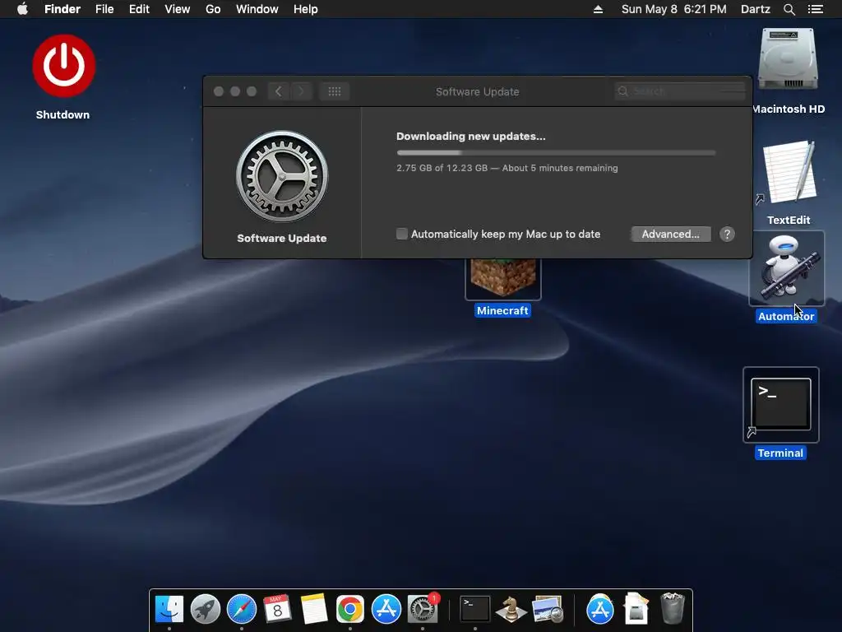Open the Window menu
The height and width of the screenshot is (632, 842).
tap(257, 9)
